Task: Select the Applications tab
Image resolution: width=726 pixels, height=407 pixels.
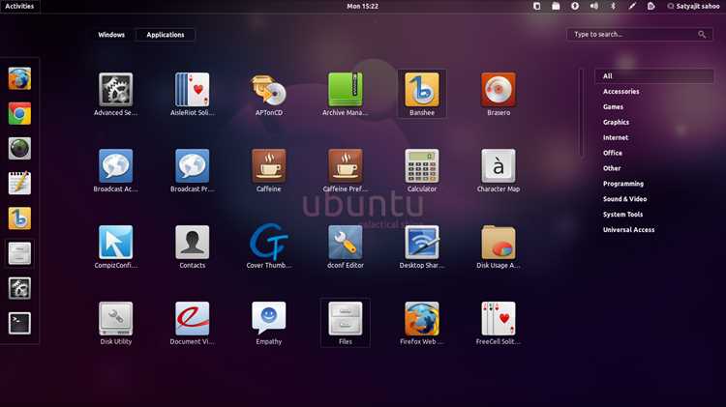Action: 166,35
